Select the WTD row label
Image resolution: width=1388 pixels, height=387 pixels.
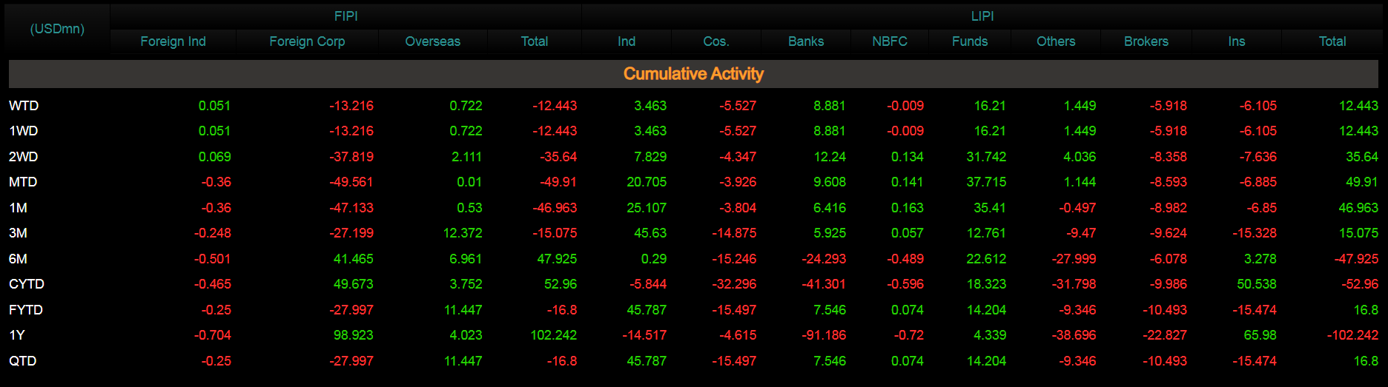tap(24, 106)
